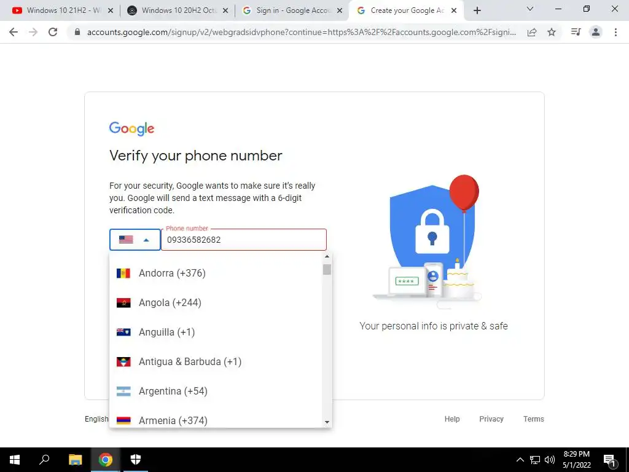Open the Help link in the footer
The image size is (629, 472).
(452, 419)
